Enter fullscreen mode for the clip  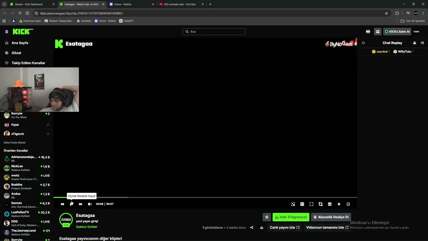(x=311, y=204)
